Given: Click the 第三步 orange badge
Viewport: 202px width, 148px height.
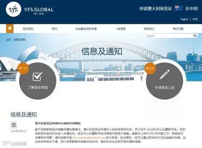Looking at the screenshot, I should (150, 68).
